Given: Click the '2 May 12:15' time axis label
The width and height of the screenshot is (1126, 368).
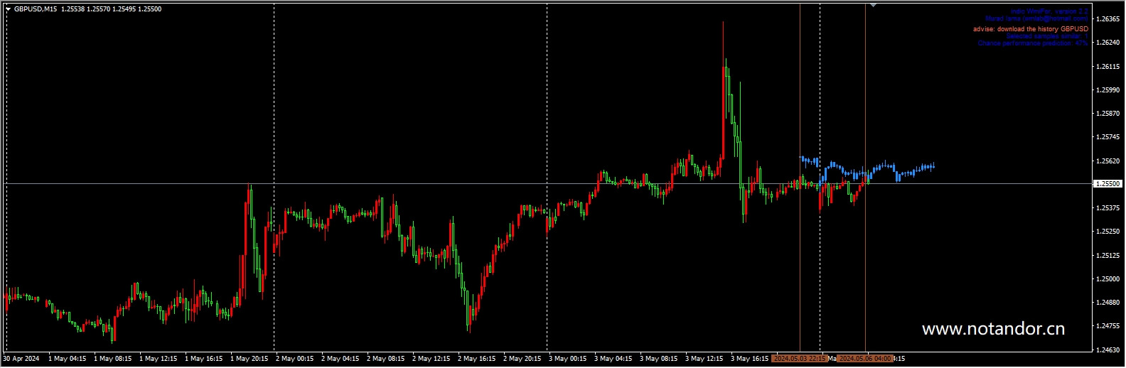Looking at the screenshot, I should [x=431, y=359].
